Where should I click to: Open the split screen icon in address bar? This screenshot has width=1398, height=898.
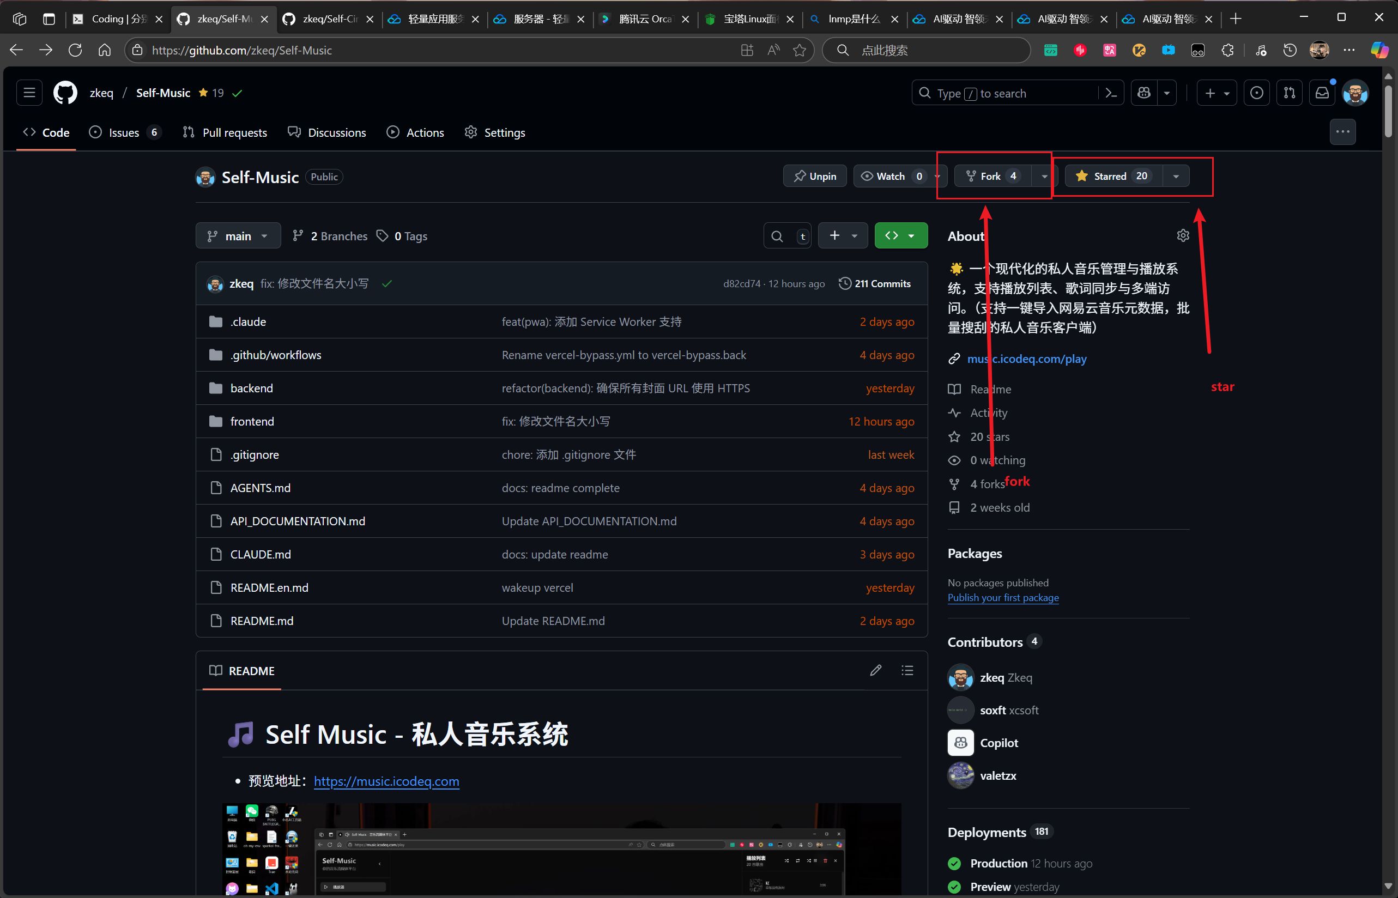tap(747, 50)
